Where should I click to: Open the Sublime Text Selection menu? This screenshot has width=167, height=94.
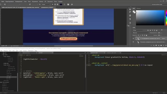[x=5, y=51]
